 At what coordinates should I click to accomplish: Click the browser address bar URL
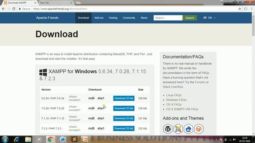click(x=60, y=9)
